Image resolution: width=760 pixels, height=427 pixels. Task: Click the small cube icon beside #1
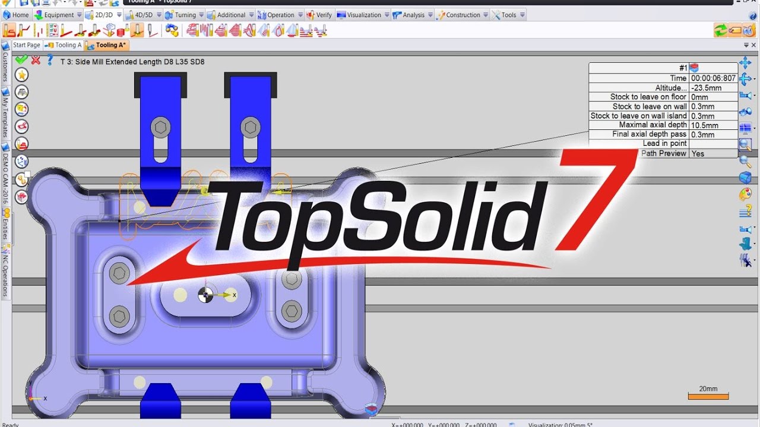[x=694, y=68]
